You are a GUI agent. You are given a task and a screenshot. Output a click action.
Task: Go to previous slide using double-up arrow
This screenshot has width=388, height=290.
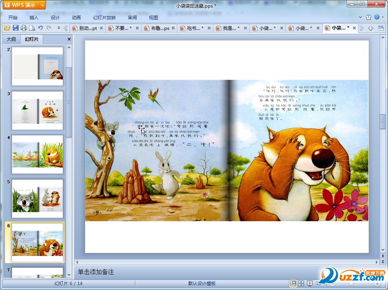point(383,256)
